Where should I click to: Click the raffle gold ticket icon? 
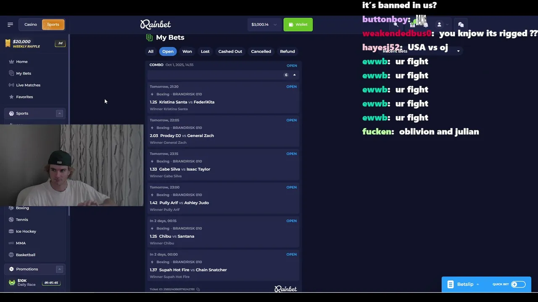(x=8, y=43)
